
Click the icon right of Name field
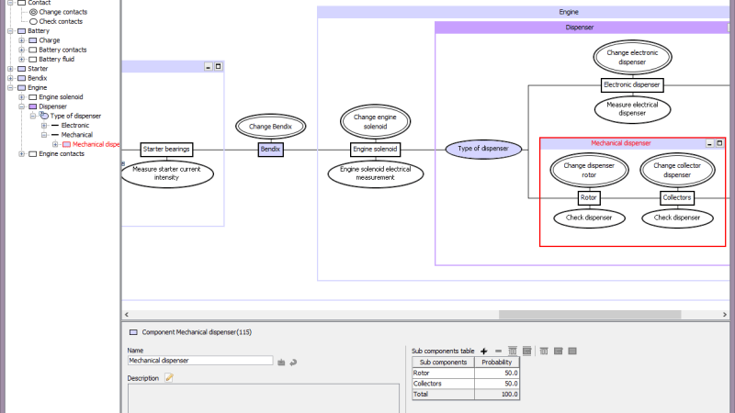point(281,362)
